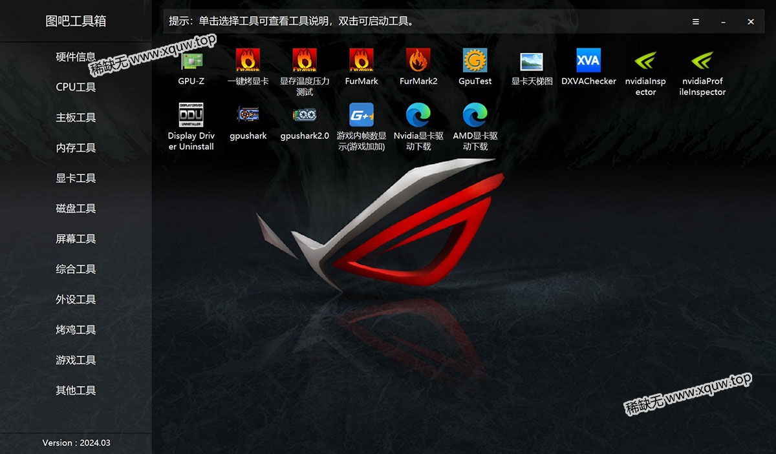Switch to the 磁盘工具 category
The width and height of the screenshot is (776, 454).
76,209
